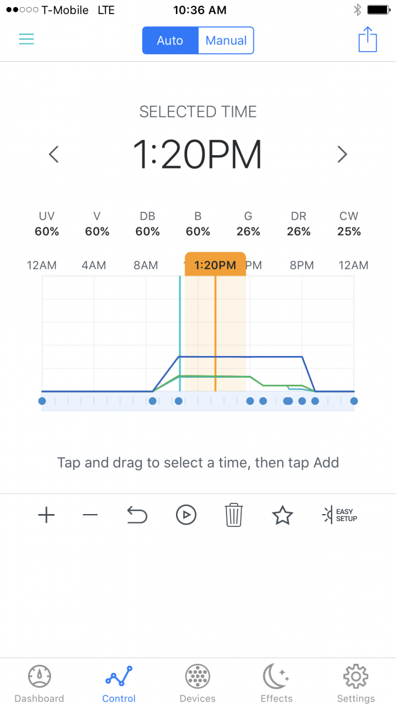This screenshot has width=396, height=705.
Task: Open the Settings tab
Action: point(356,684)
